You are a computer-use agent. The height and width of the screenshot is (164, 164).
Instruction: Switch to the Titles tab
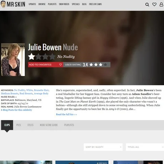[x=30, y=125]
